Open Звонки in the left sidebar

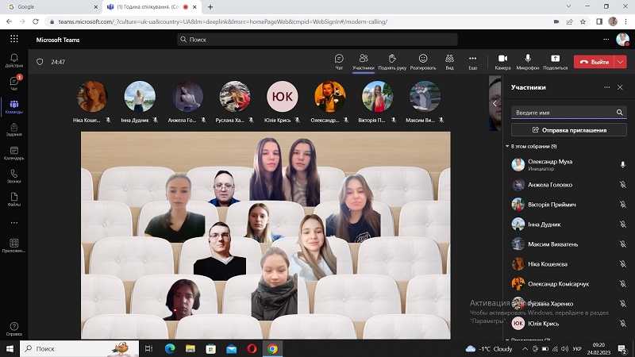click(14, 176)
